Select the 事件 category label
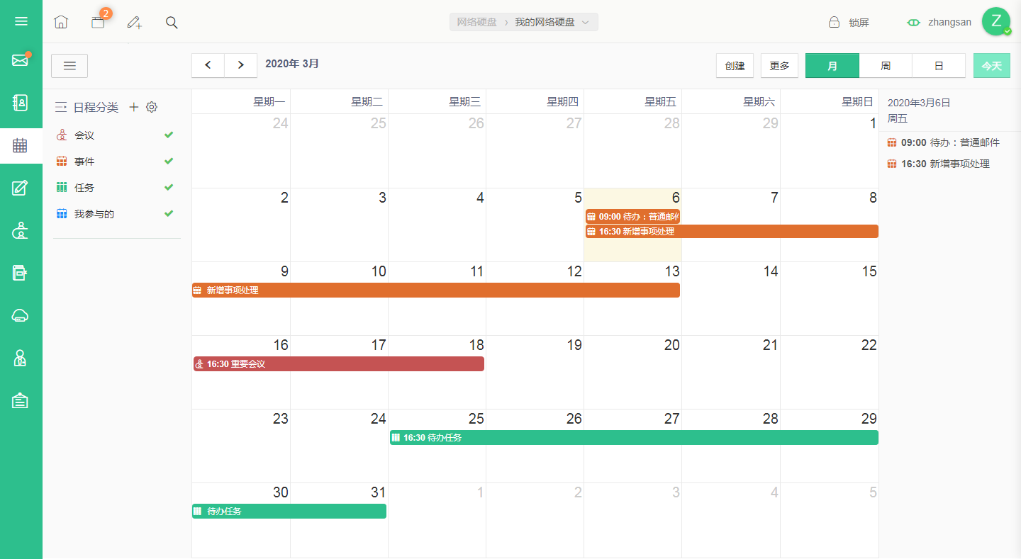The image size is (1021, 559). pos(84,162)
